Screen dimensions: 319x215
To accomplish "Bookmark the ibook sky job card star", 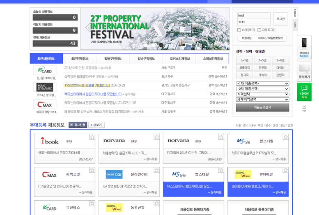I will [92, 137].
